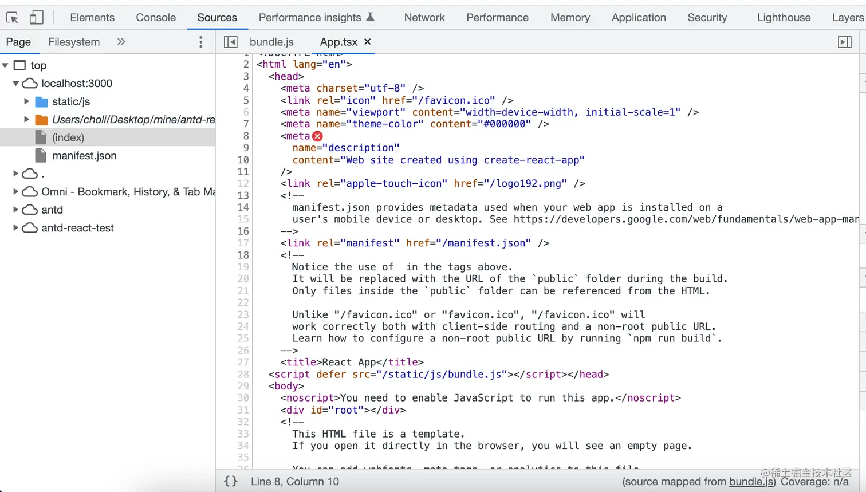The height and width of the screenshot is (492, 866).
Task: Switch to the Network tab
Action: 424,18
